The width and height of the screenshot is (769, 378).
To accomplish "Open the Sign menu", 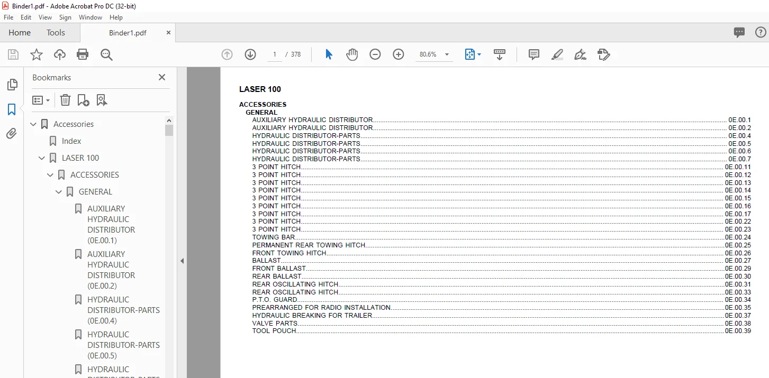I will coord(65,17).
